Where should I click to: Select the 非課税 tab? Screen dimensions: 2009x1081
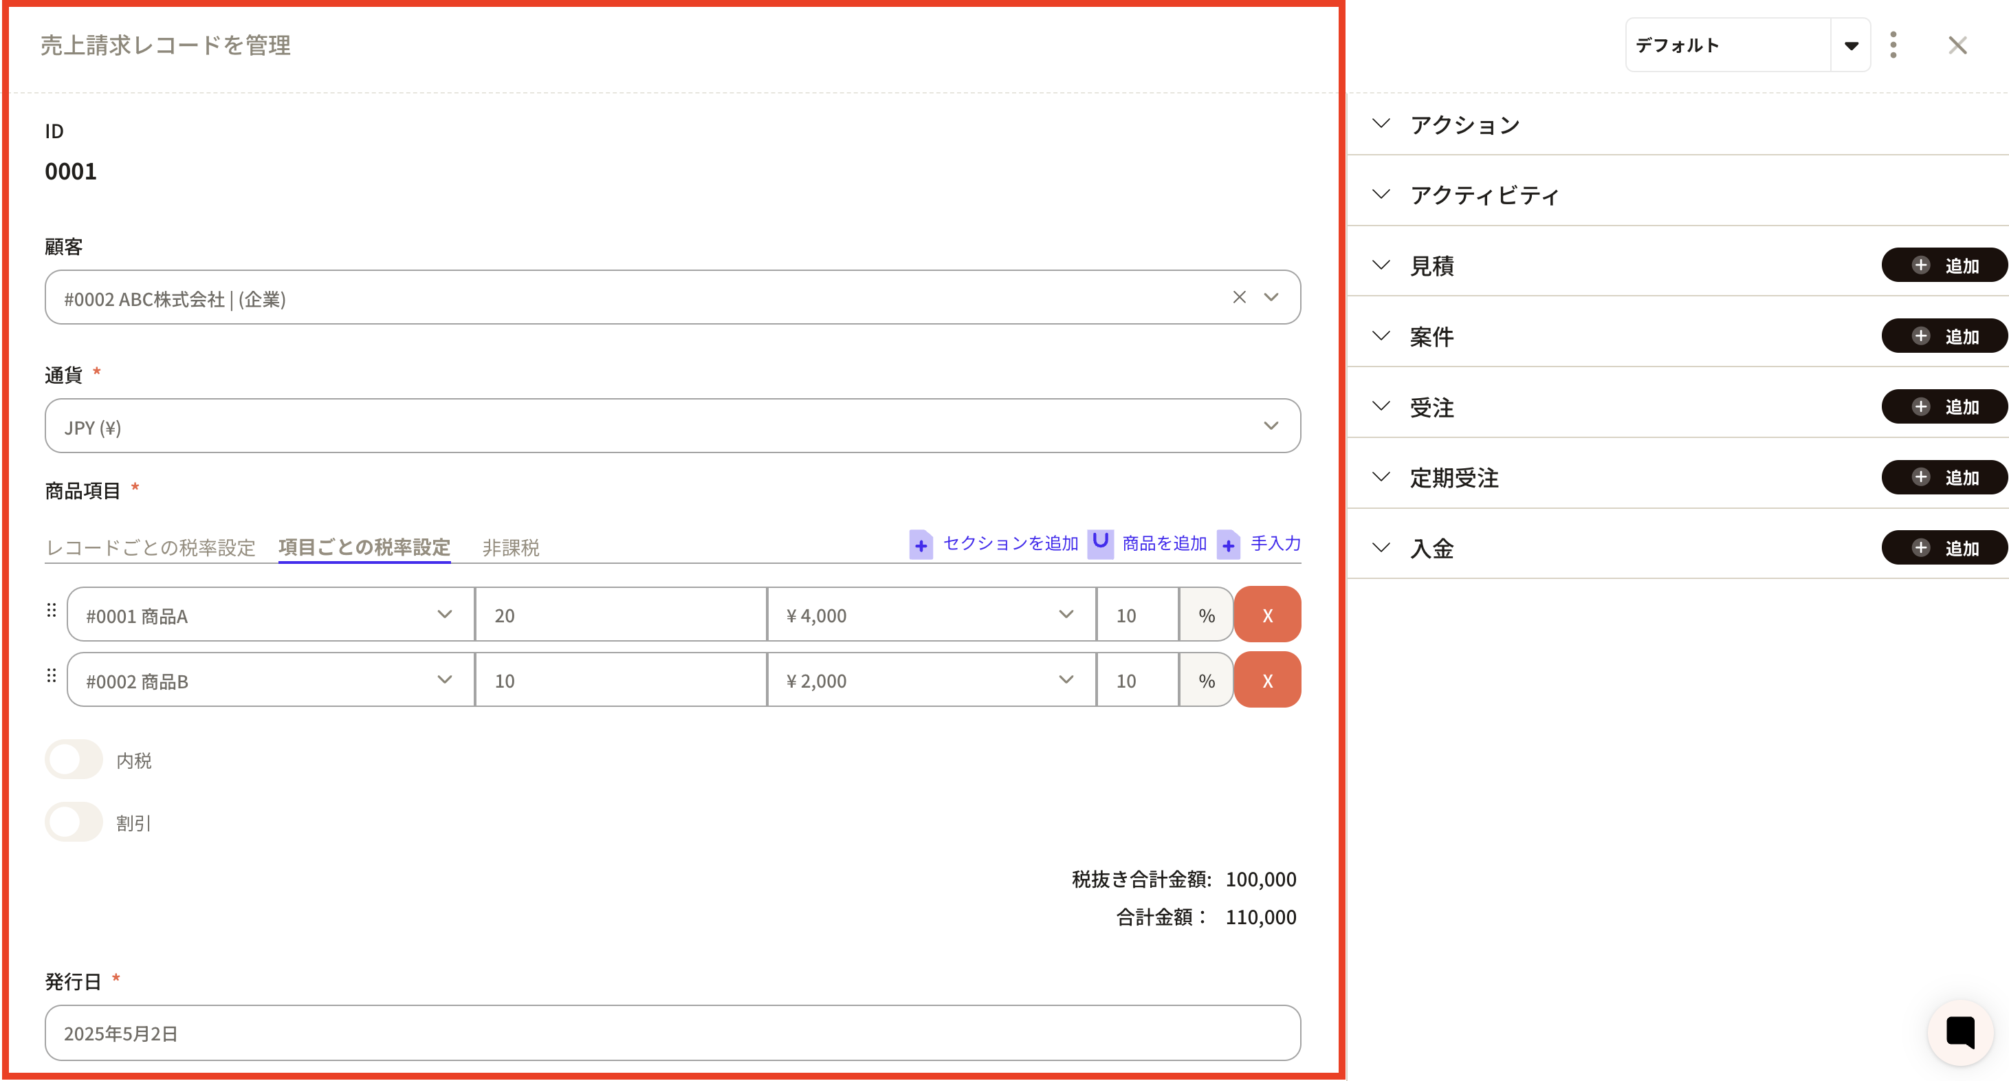click(510, 547)
